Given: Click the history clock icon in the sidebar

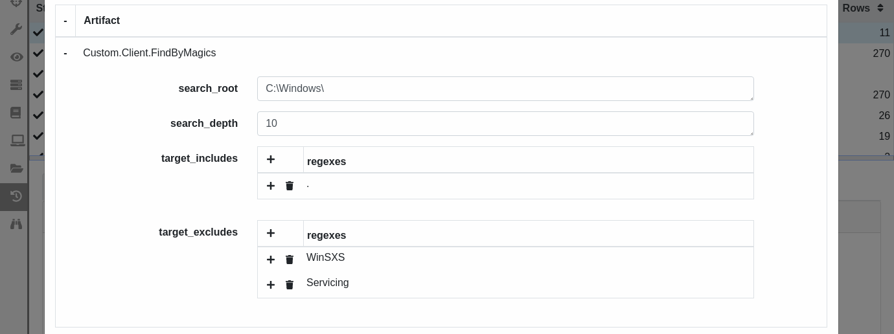Looking at the screenshot, I should (x=16, y=196).
